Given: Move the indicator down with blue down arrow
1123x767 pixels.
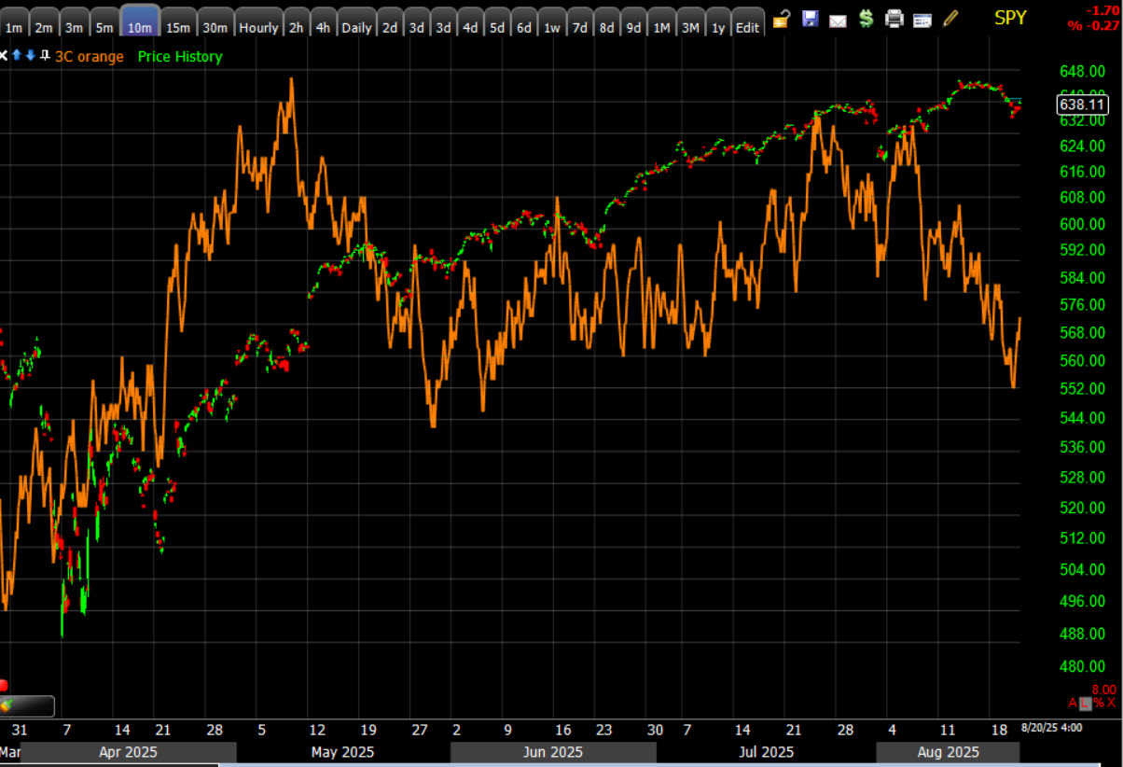Looking at the screenshot, I should pyautogui.click(x=30, y=56).
